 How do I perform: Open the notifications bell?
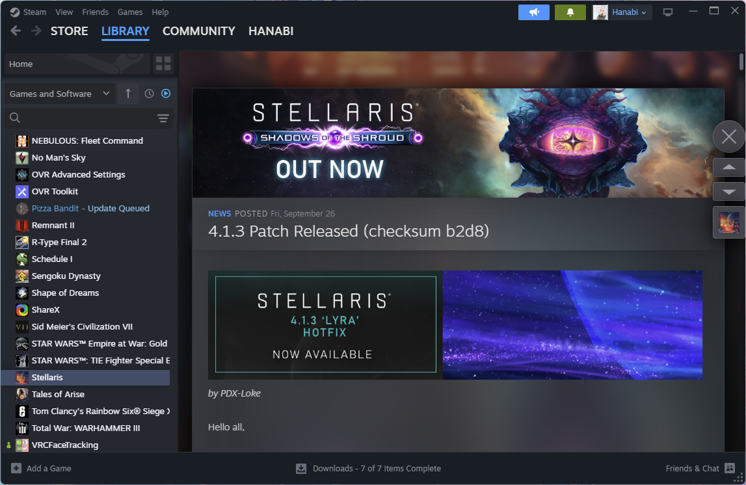pyautogui.click(x=570, y=12)
